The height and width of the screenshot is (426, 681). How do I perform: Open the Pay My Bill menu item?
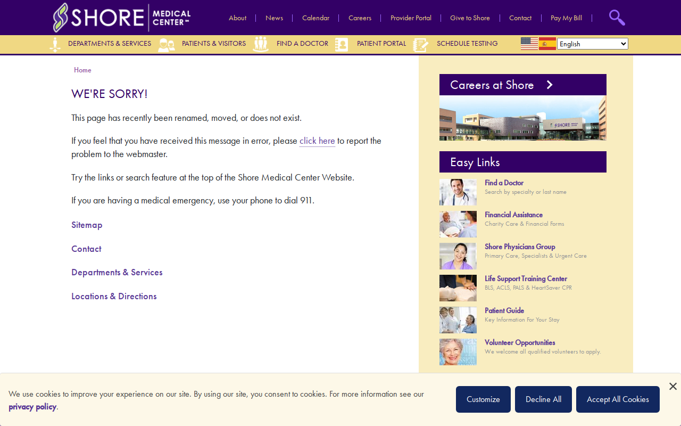point(566,18)
